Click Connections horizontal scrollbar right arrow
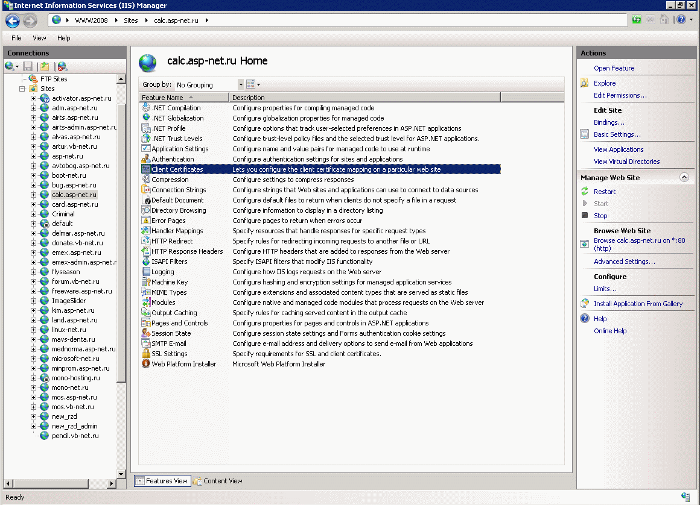Image resolution: width=700 pixels, height=505 pixels. click(x=112, y=483)
